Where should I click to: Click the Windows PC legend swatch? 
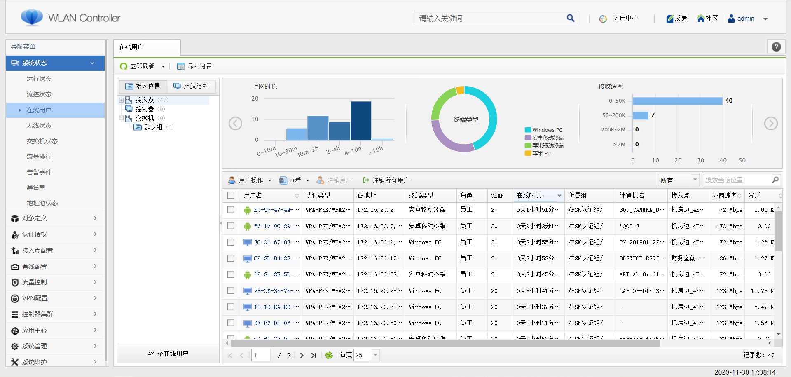coord(528,130)
